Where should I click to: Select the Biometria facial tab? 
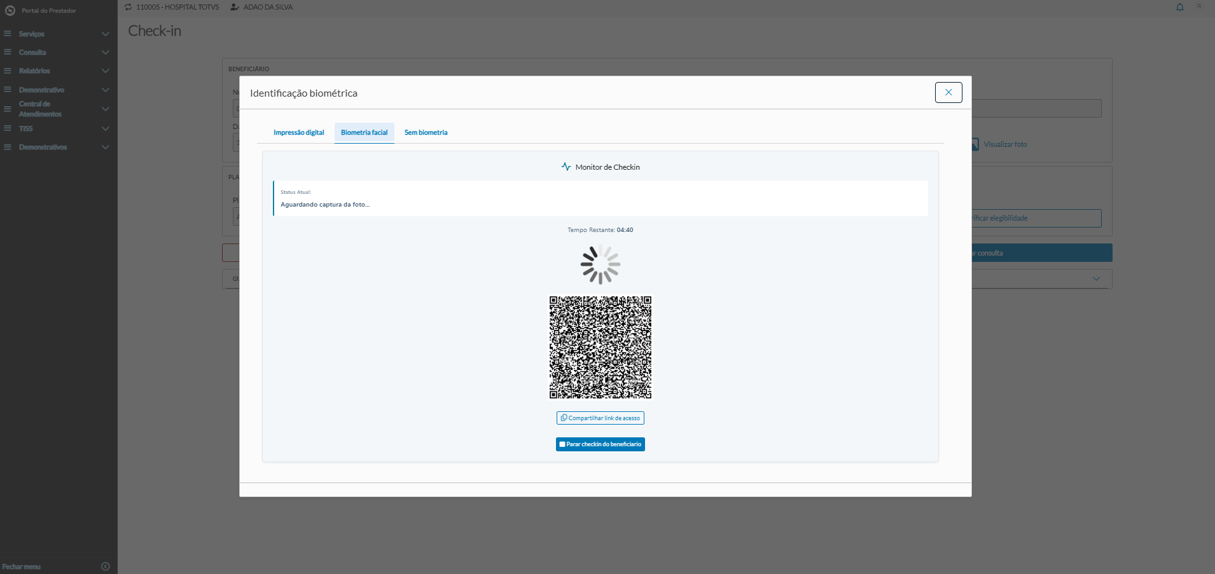pos(364,132)
